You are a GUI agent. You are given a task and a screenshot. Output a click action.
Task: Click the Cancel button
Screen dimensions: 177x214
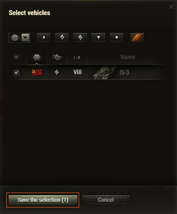[x=106, y=200]
